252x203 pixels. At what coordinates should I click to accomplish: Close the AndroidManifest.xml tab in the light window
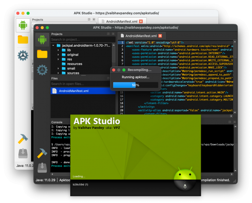point(141,21)
